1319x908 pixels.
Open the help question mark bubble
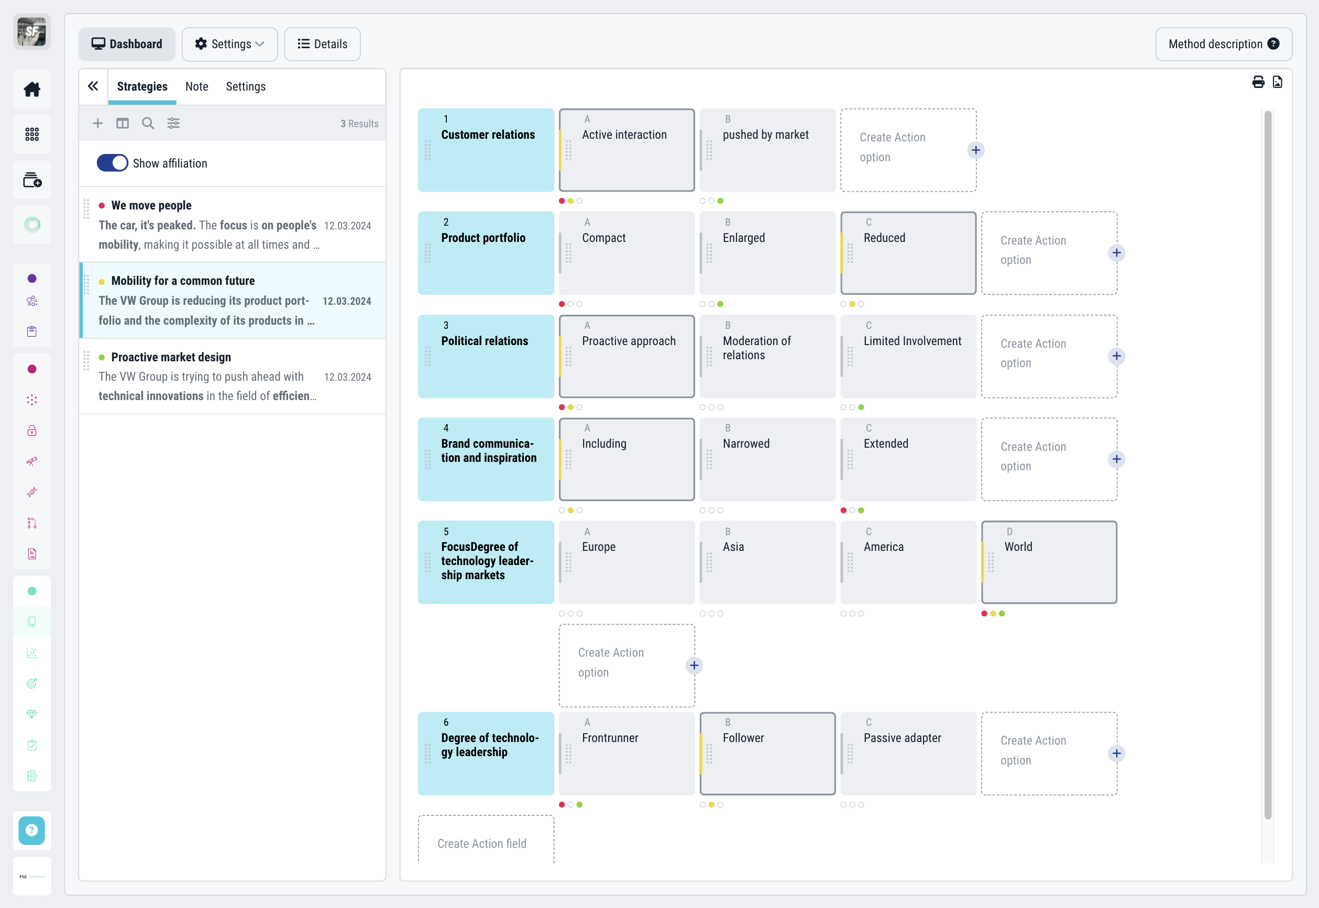click(x=32, y=831)
